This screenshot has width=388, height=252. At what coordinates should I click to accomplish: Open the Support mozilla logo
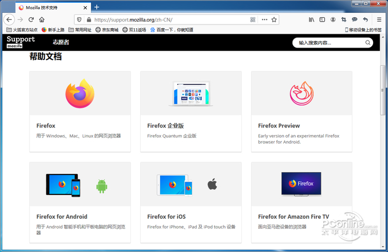(21, 42)
